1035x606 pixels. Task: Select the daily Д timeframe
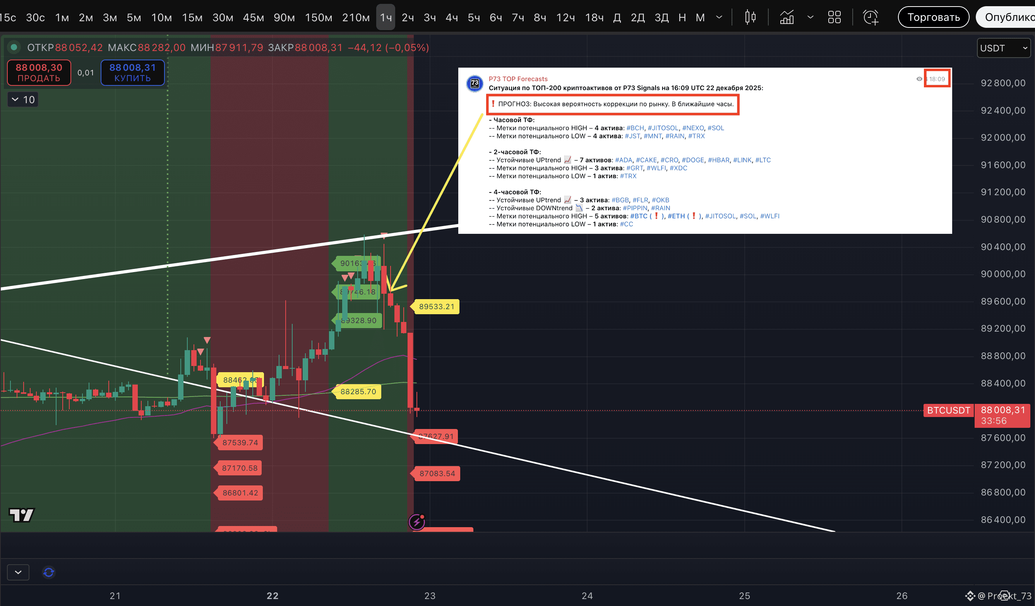pyautogui.click(x=617, y=17)
